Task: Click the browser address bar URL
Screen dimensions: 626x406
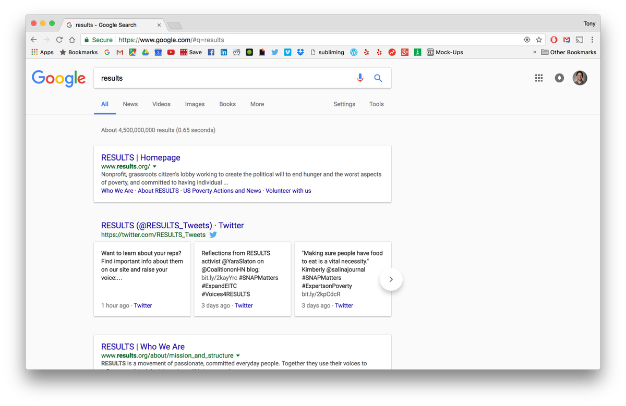Action: 171,40
